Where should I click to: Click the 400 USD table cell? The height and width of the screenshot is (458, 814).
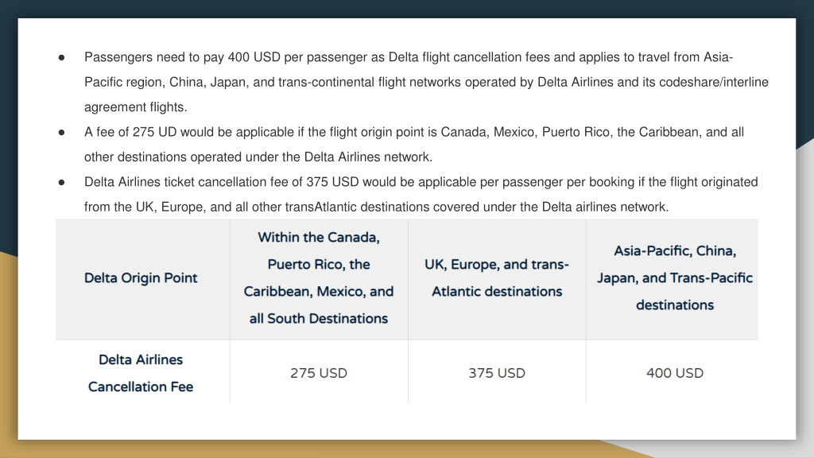pos(673,373)
